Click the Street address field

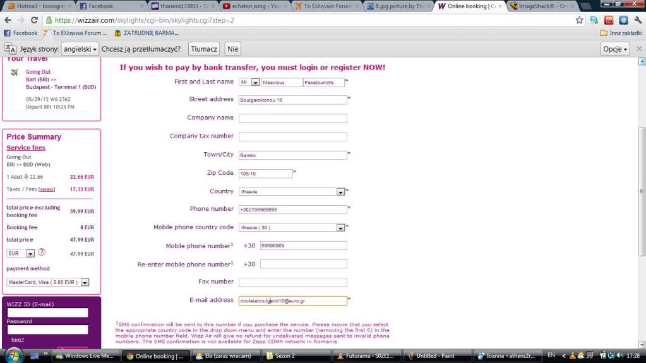pos(293,100)
